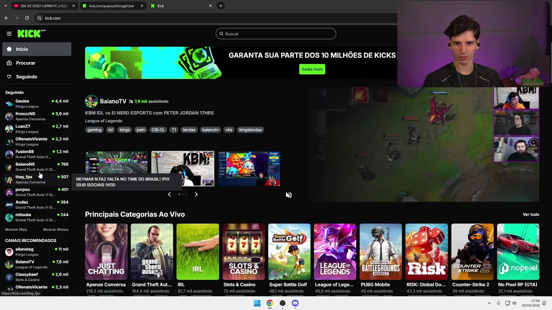
Task: Open BaianoNS followed channel
Action: coord(37,167)
